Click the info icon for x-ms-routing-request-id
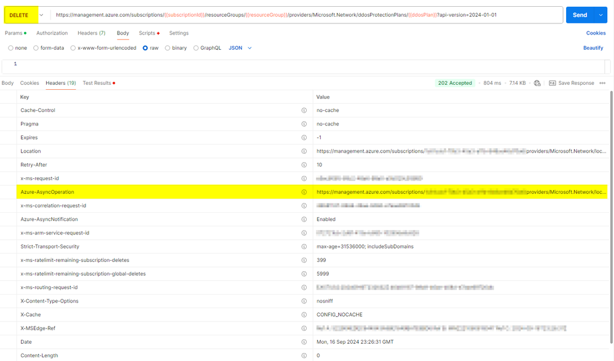614x361 pixels. [x=304, y=287]
